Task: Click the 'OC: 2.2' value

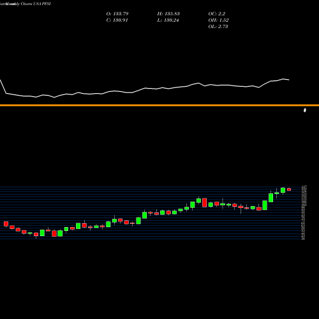Action: (x=217, y=14)
